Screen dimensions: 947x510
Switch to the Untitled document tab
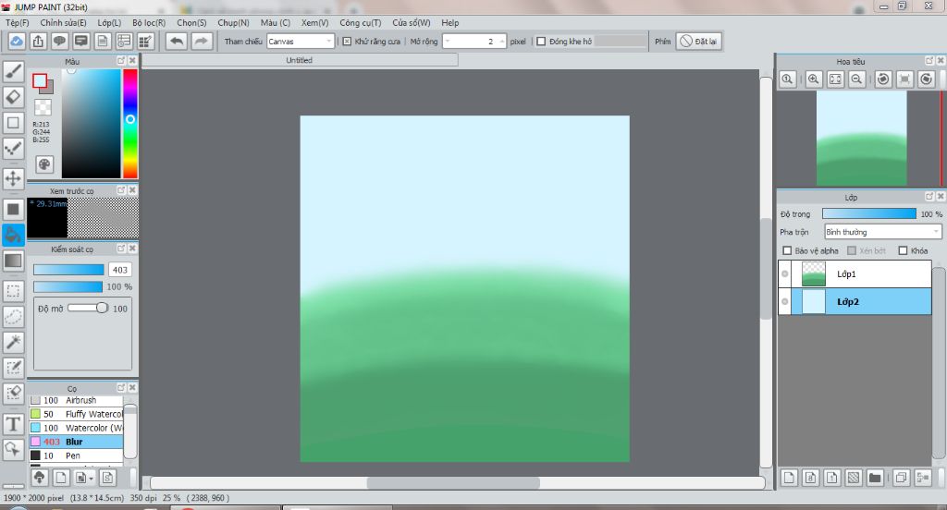(x=300, y=60)
